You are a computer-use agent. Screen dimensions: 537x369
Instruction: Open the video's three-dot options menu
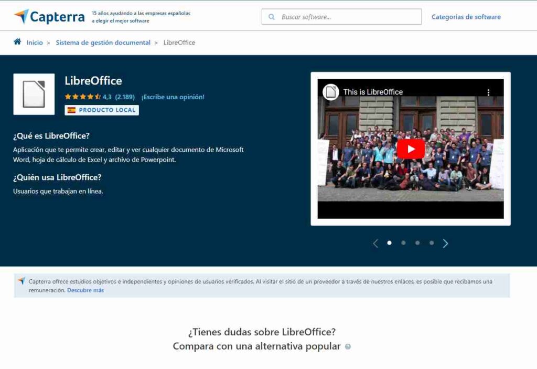coord(488,92)
